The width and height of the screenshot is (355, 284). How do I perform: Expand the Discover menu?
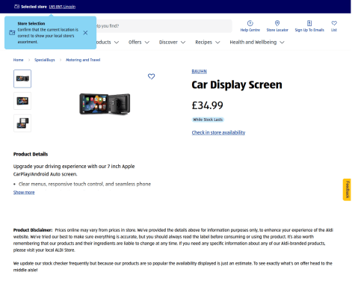[x=172, y=42]
